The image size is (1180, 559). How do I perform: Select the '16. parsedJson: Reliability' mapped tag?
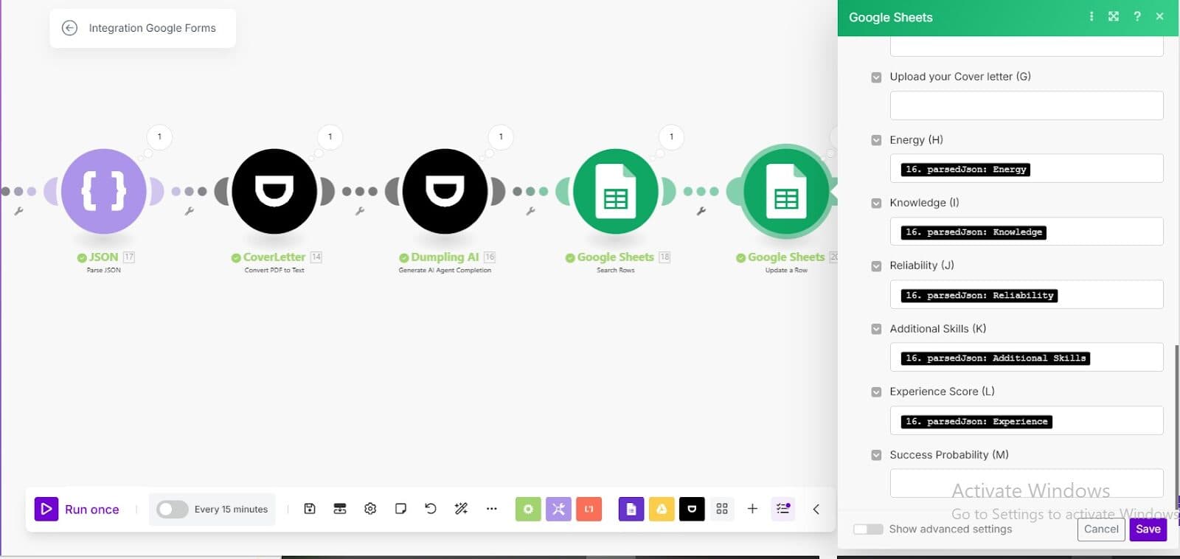coord(979,295)
